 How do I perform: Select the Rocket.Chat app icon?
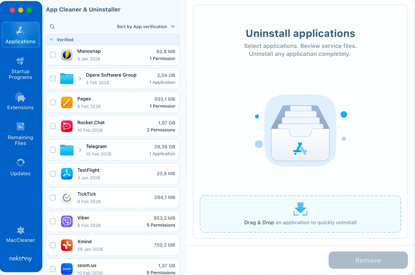67,126
